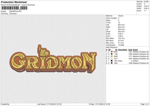150x106 pixels.
Task: Click the barcode under the worksheet title
Action: 18,8
